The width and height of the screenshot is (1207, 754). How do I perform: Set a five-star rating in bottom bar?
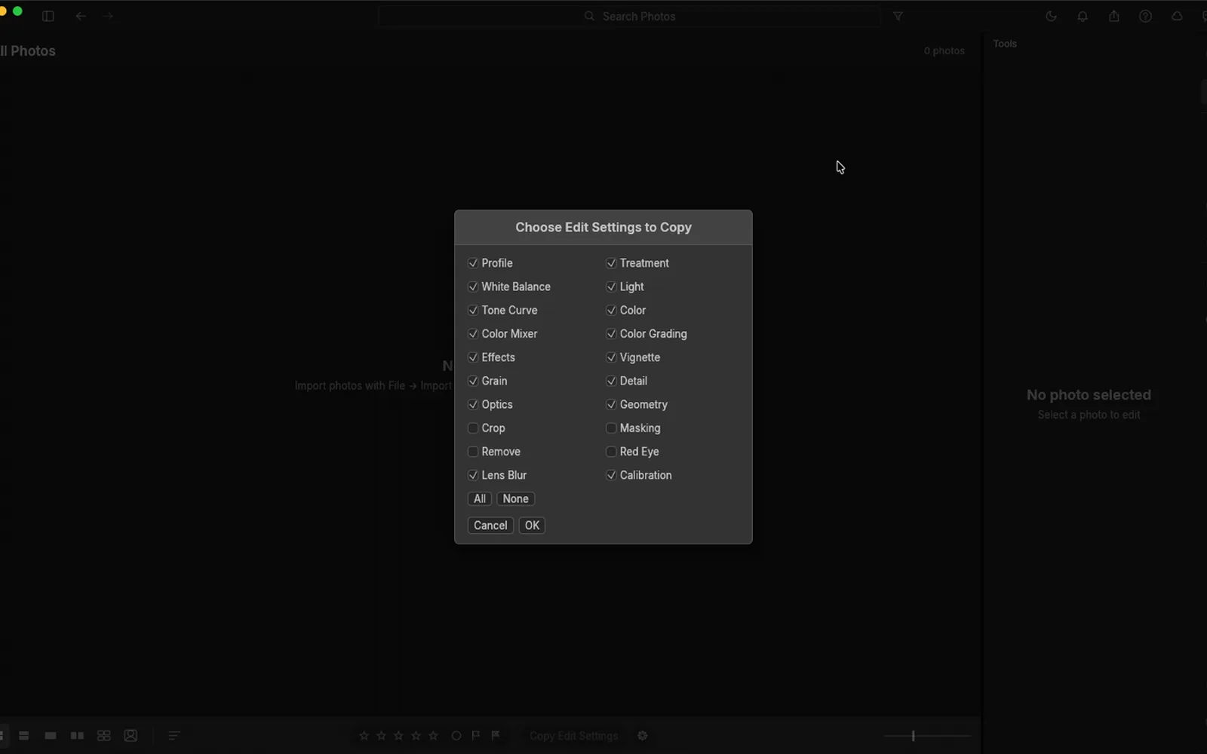coord(433,735)
